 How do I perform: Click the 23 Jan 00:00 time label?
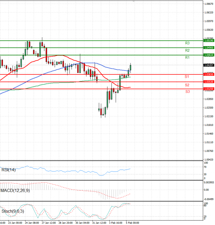pos(15,223)
